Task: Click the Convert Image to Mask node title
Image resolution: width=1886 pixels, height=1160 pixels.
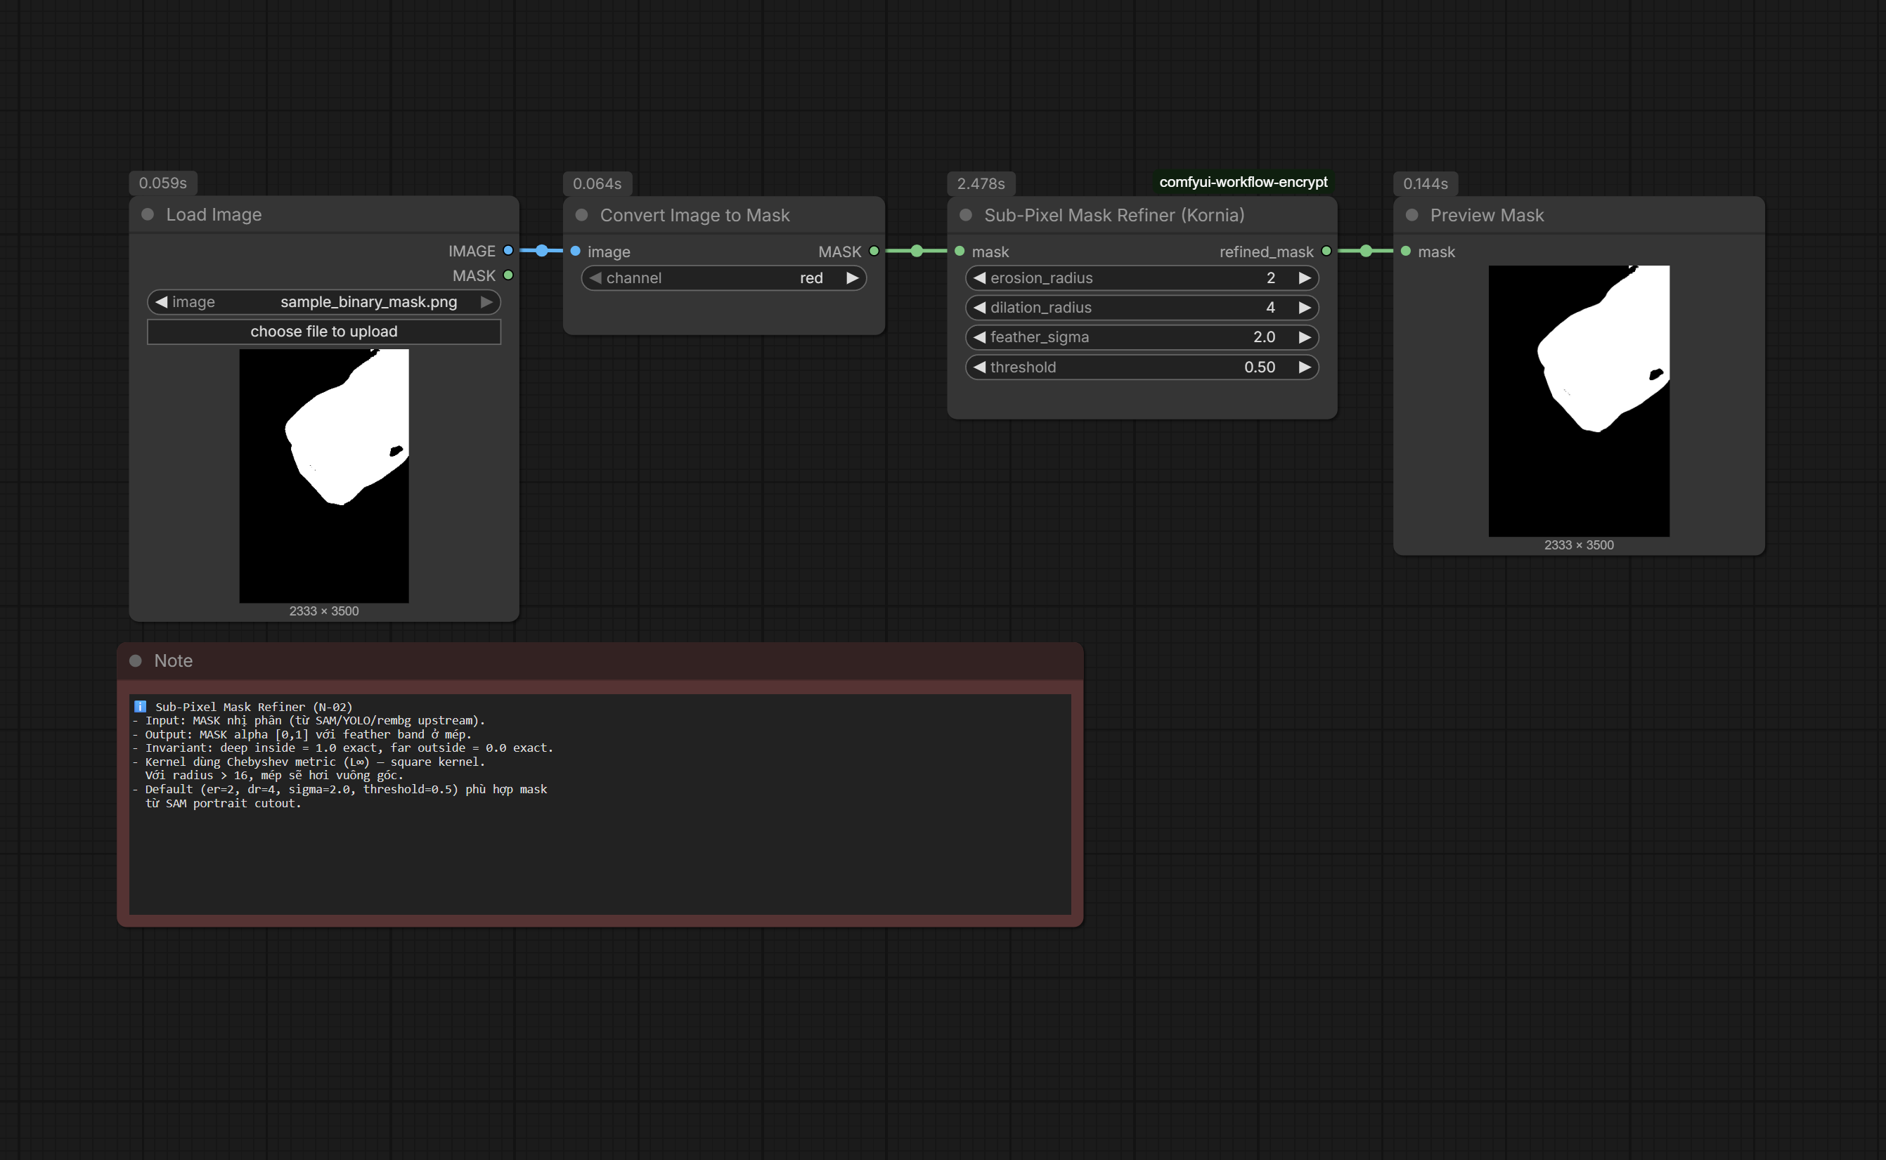Action: 695,216
